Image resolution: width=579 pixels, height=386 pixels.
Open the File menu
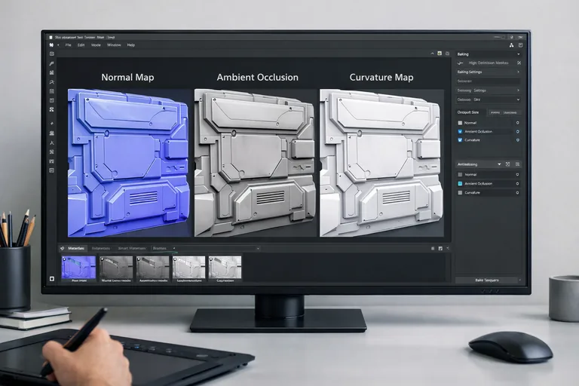point(68,44)
